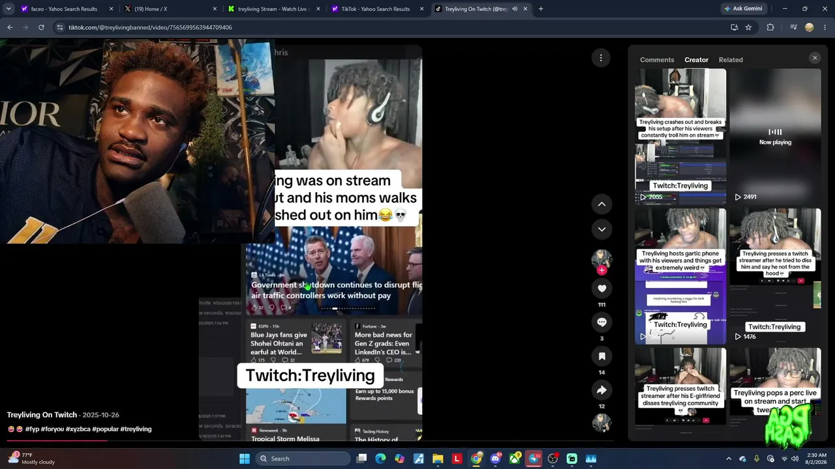Open comments via the speech bubble icon
Image resolution: width=835 pixels, height=469 pixels.
pyautogui.click(x=601, y=322)
